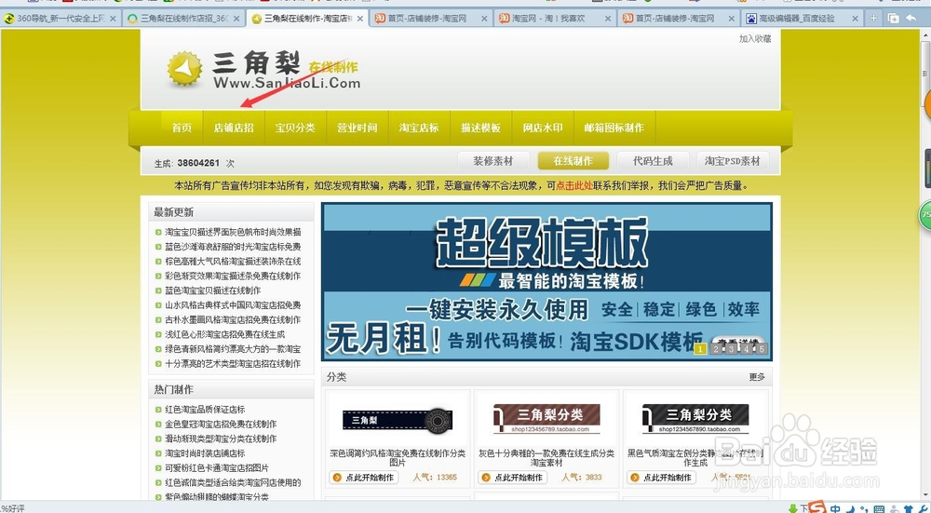This screenshot has height=513, width=931.
Task: Close the 360导航 browser tab
Action: tap(113, 19)
